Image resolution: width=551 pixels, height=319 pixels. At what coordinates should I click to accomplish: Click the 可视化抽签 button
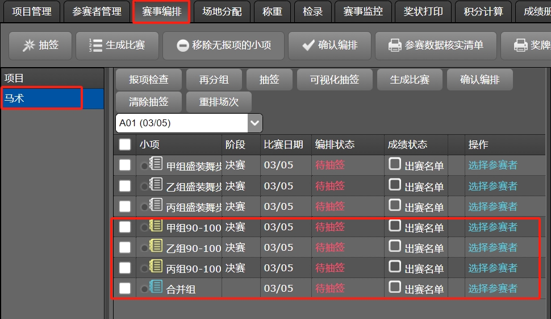(x=335, y=80)
